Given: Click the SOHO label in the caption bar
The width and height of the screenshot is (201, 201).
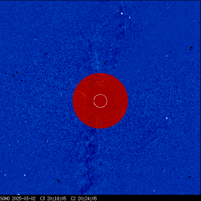Looking at the screenshot, I should point(5,199).
